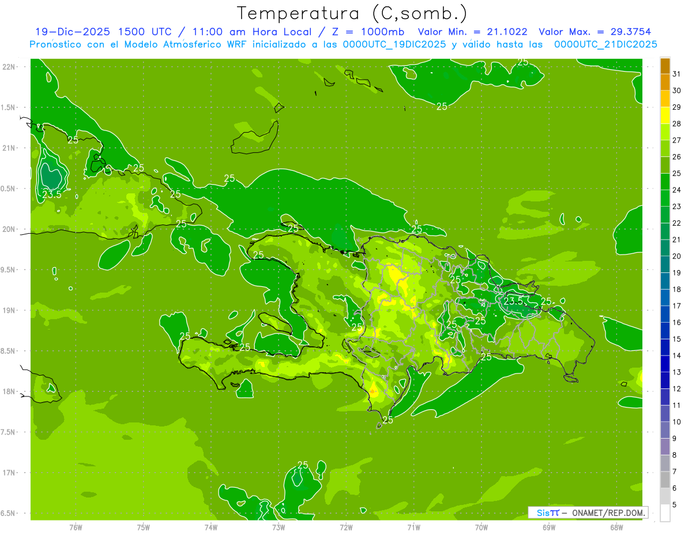The height and width of the screenshot is (535, 692).
Task: Click the "68W" longitude label
Action: [616, 527]
